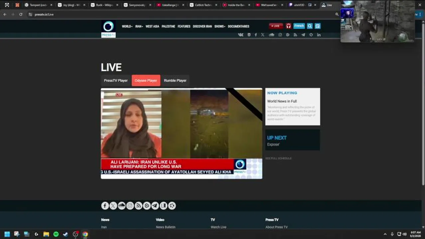Open the Telegram icon in header social row
The image size is (425, 239).
303,35
